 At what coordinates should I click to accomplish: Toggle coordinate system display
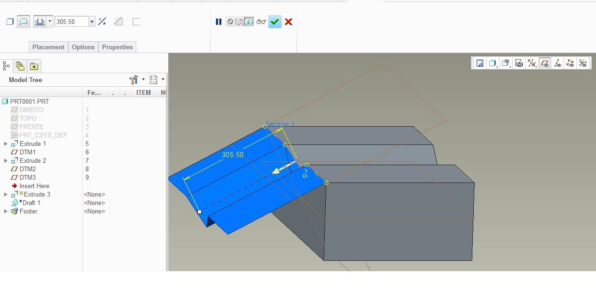583,63
